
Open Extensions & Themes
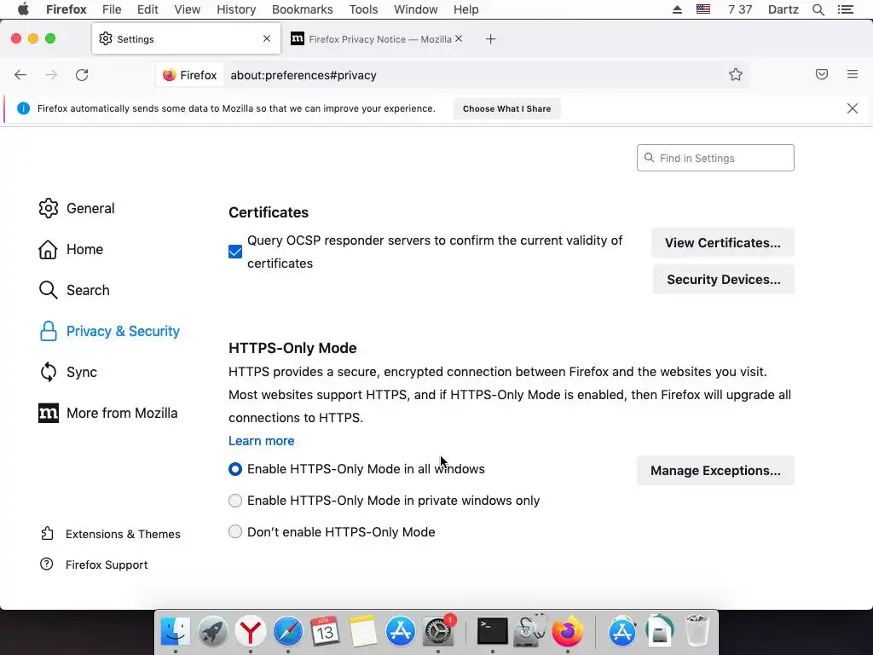(x=110, y=534)
